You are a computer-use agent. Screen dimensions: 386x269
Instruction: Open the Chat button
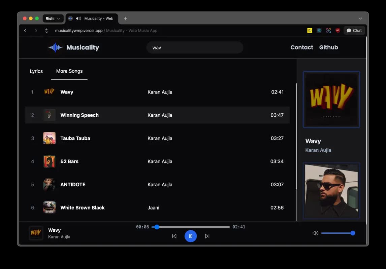(x=354, y=31)
